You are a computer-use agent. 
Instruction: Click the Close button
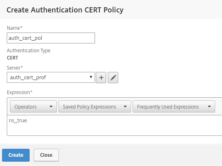[x=46, y=155]
